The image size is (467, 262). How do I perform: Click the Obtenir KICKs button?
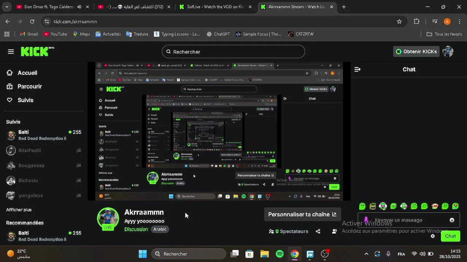click(x=416, y=52)
